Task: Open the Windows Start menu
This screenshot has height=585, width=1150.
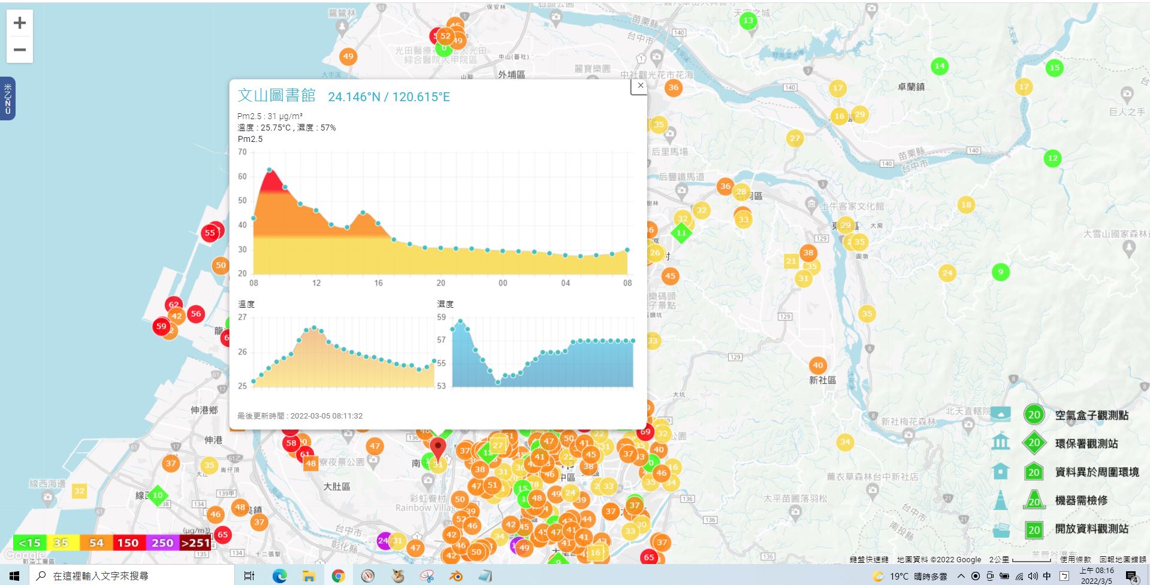Action: pyautogui.click(x=14, y=576)
